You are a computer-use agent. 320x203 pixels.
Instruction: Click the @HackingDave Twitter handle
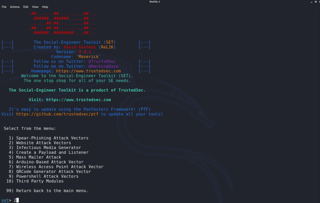pyautogui.click(x=103, y=66)
